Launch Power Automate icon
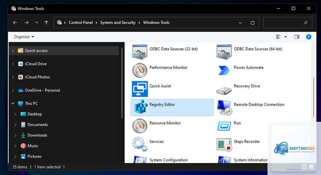The width and height of the screenshot is (321, 175). coord(224,70)
